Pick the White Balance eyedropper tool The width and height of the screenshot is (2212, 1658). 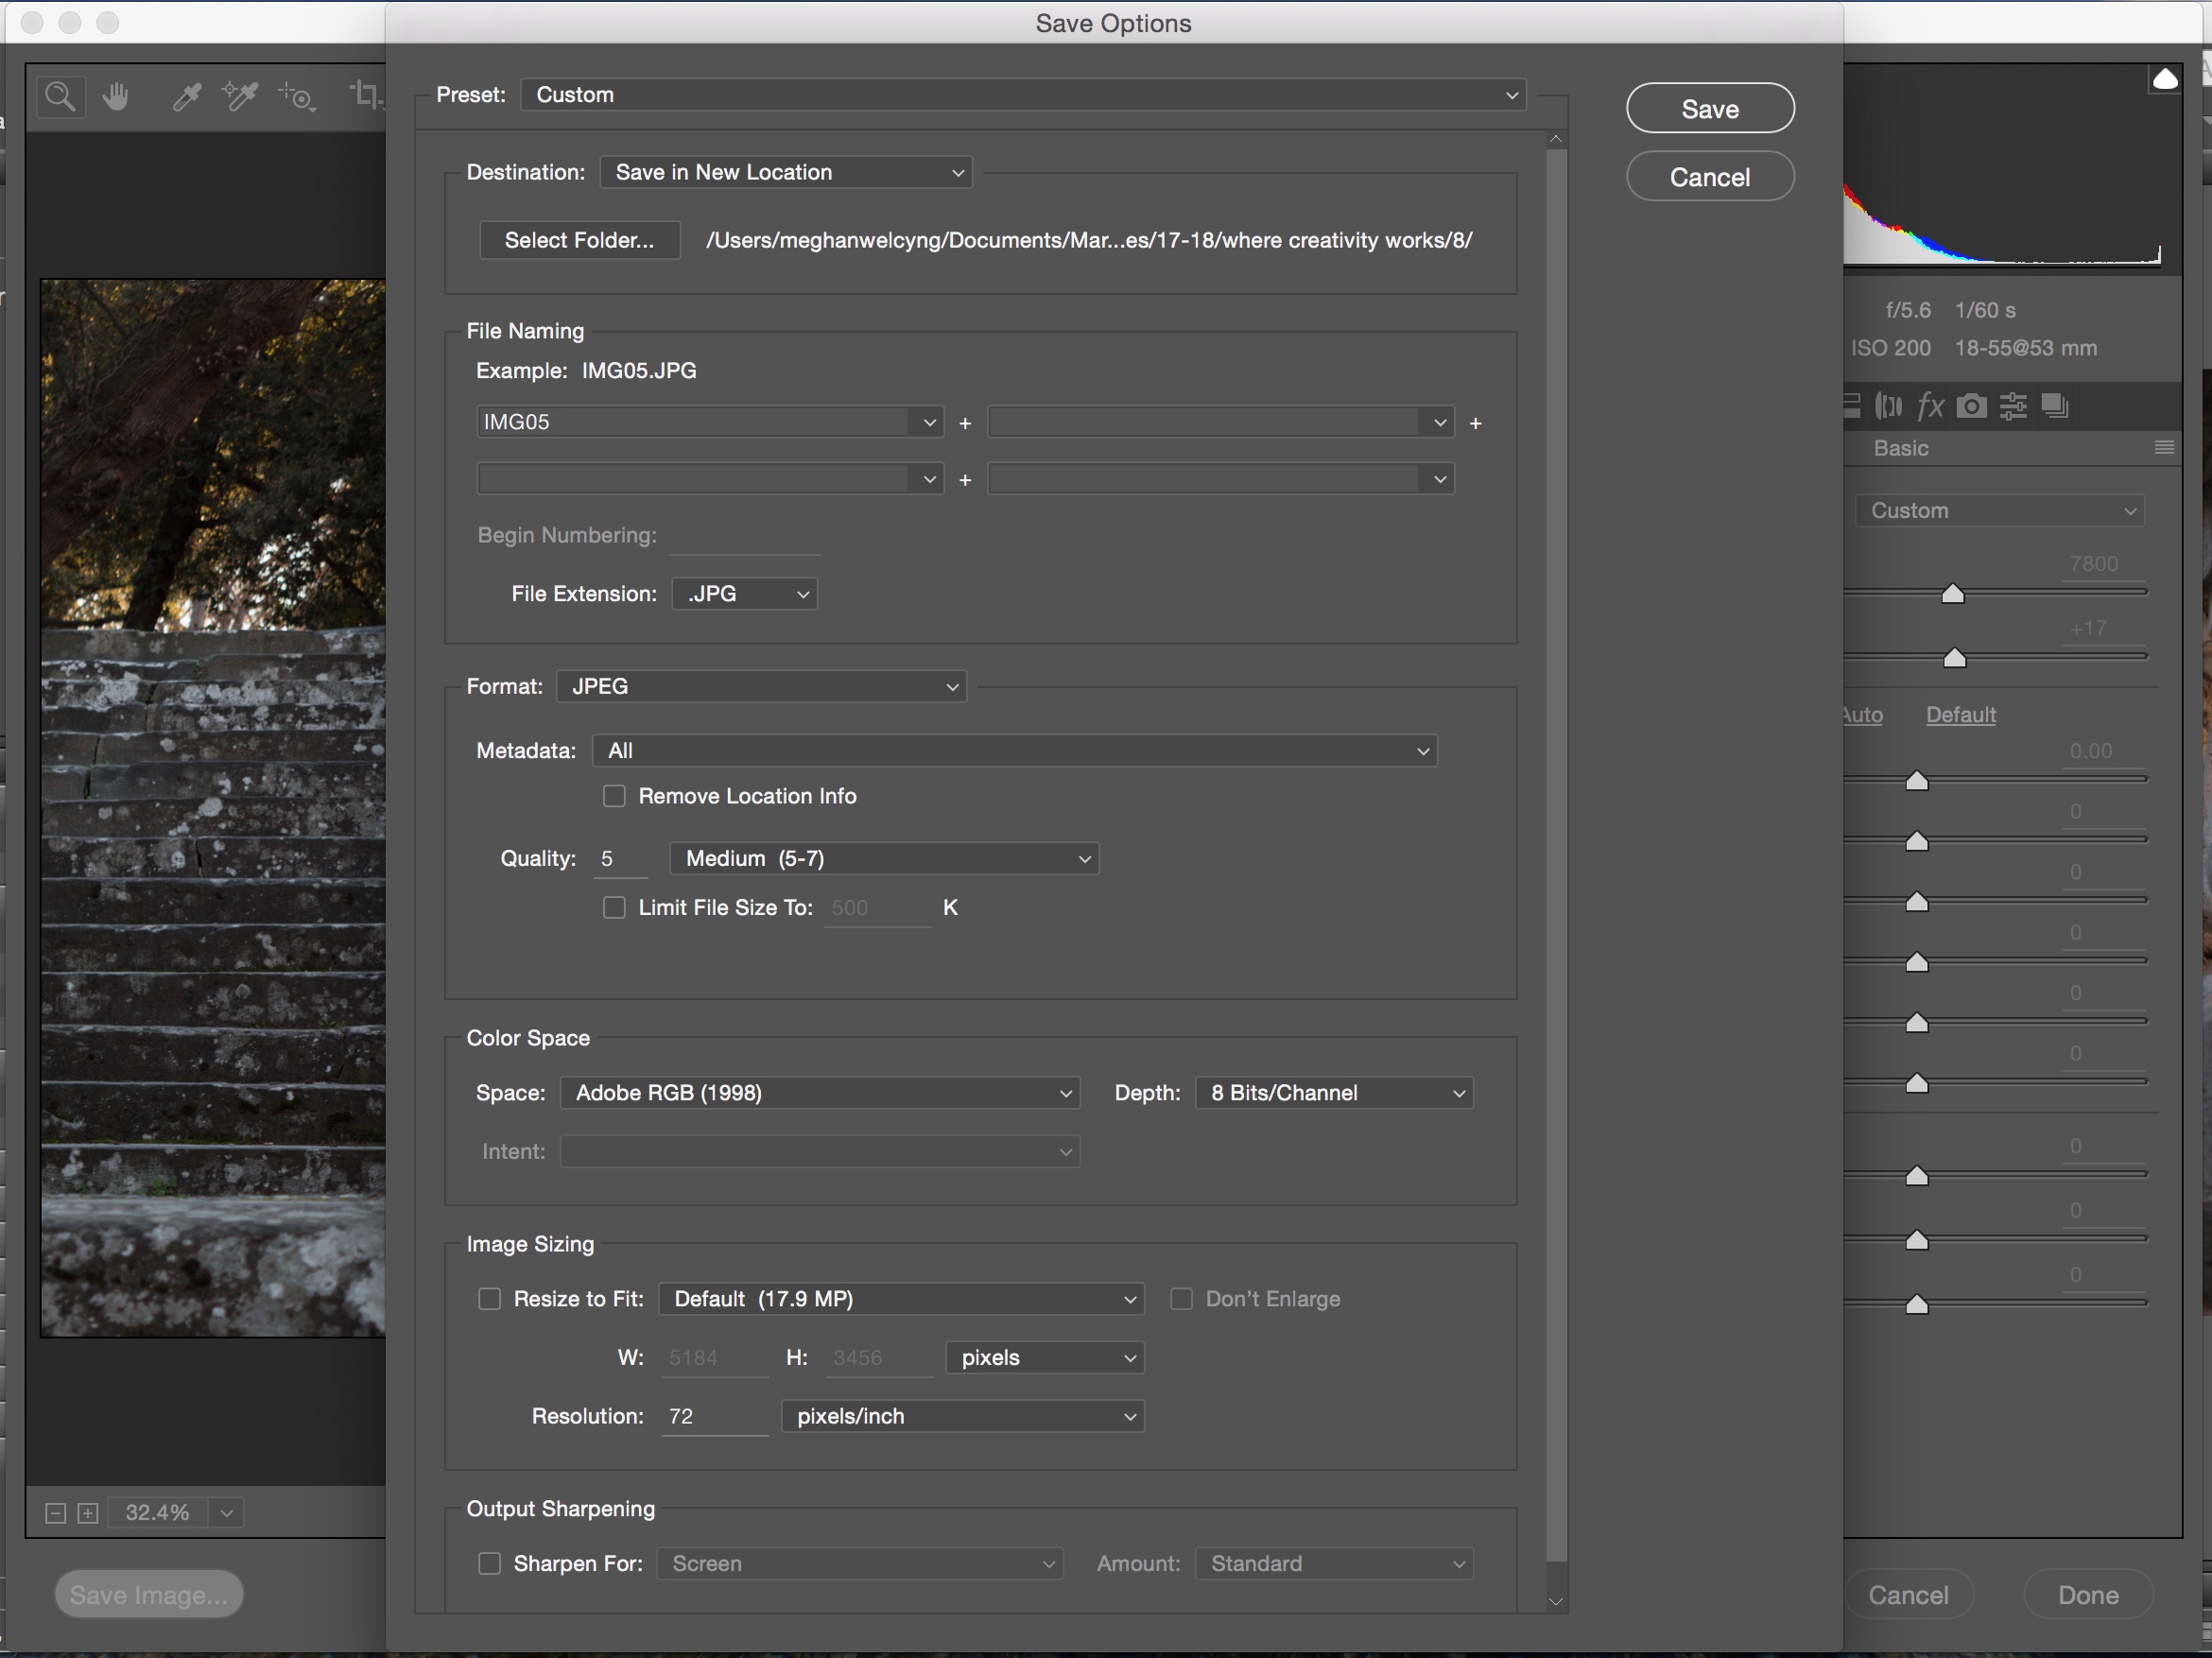click(x=187, y=96)
